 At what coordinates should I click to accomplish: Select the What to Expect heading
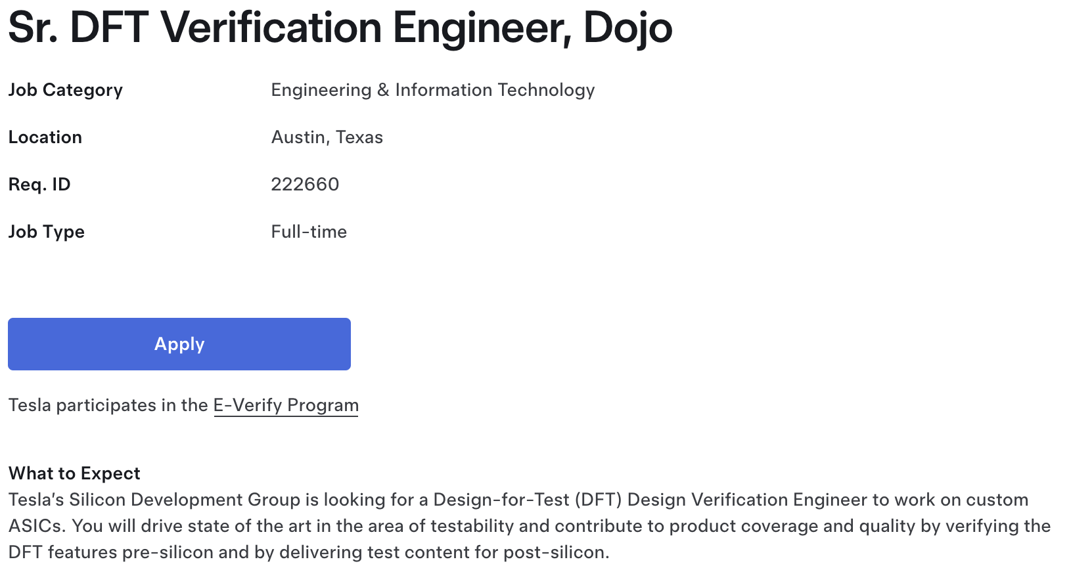[74, 473]
